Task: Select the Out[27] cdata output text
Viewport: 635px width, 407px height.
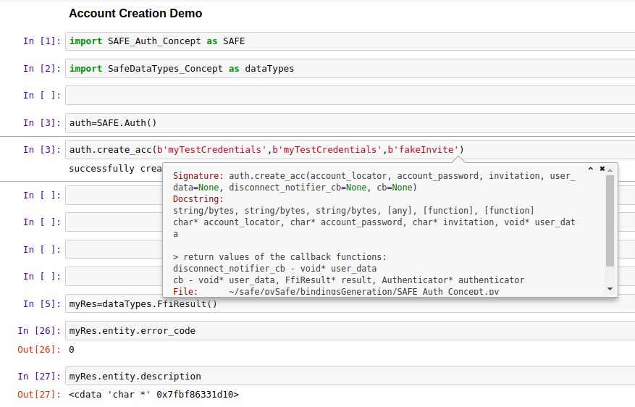Action: (x=154, y=395)
